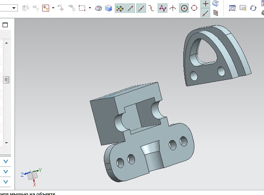This screenshot has width=264, height=195.
Task: Expand the first chevron section in left panel
Action: tap(6, 162)
